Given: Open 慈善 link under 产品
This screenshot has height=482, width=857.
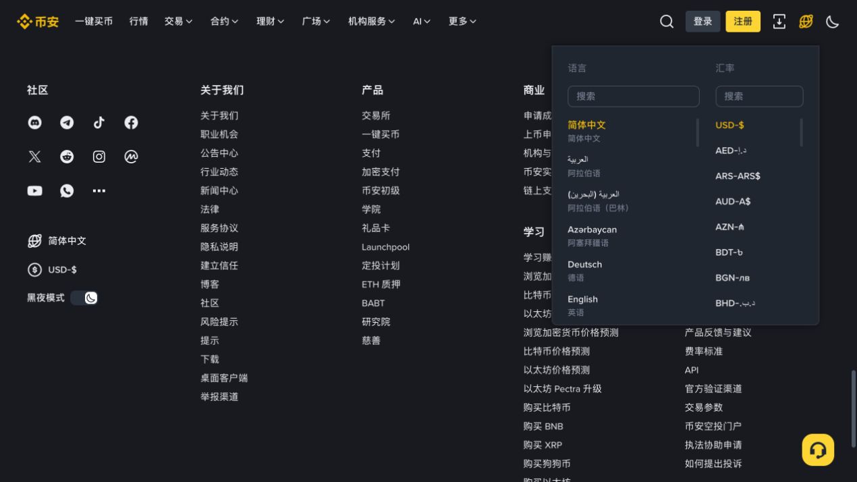Looking at the screenshot, I should 371,340.
